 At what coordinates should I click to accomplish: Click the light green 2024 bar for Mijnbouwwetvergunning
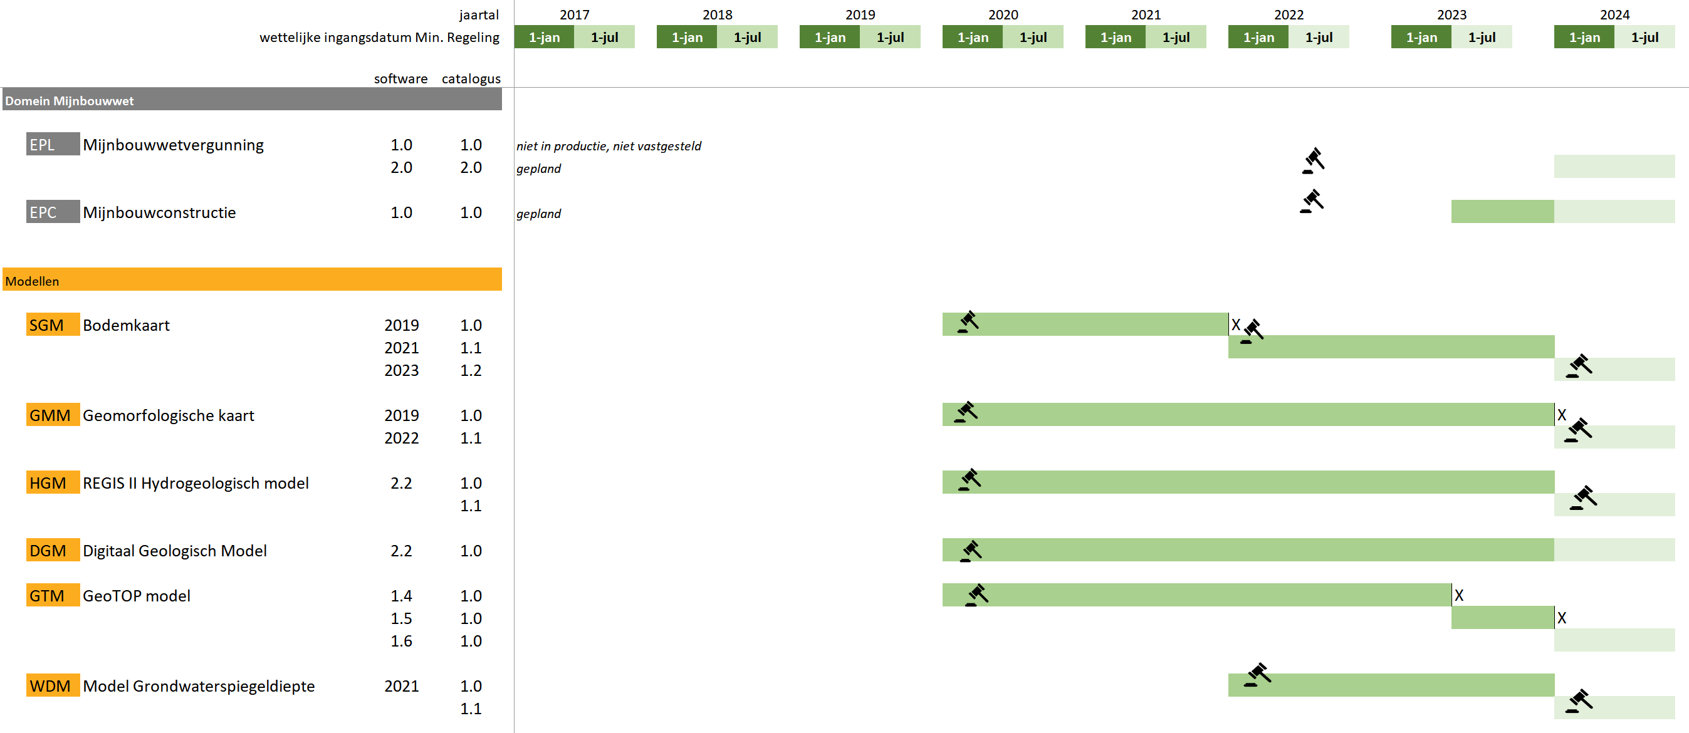point(1614,167)
